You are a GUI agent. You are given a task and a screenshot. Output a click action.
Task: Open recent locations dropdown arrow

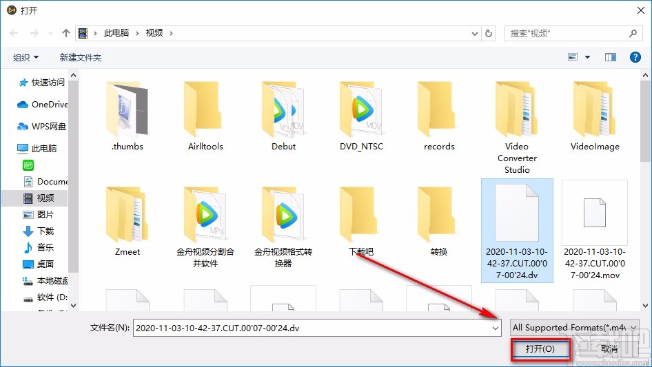[x=50, y=33]
